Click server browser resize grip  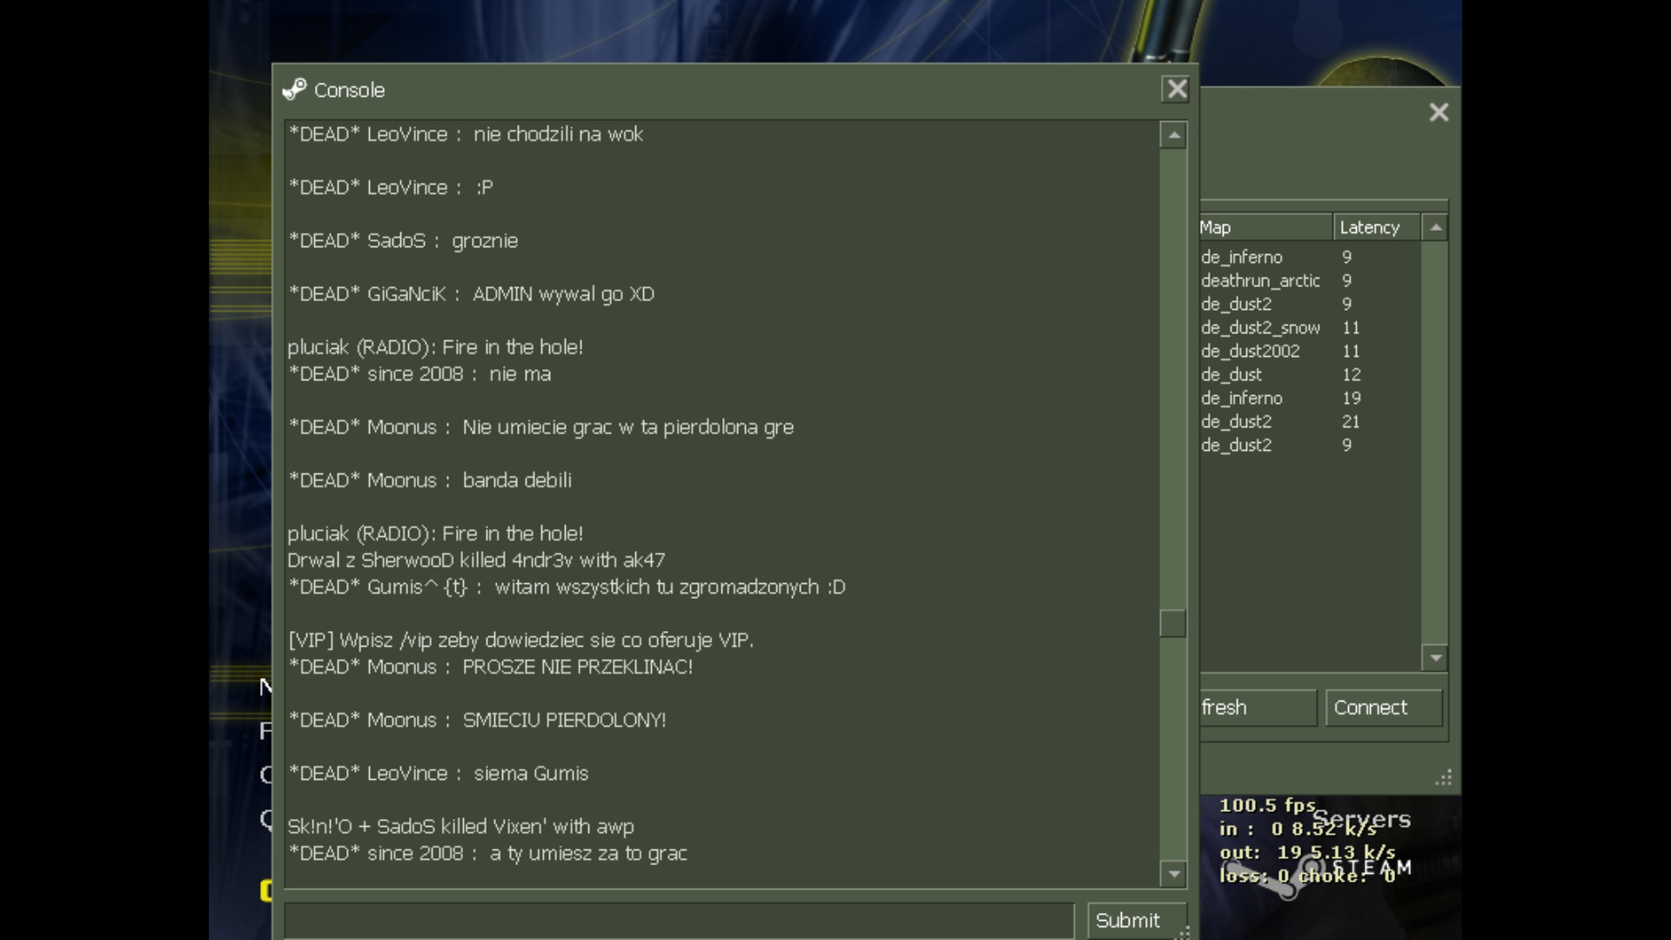[x=1444, y=777]
